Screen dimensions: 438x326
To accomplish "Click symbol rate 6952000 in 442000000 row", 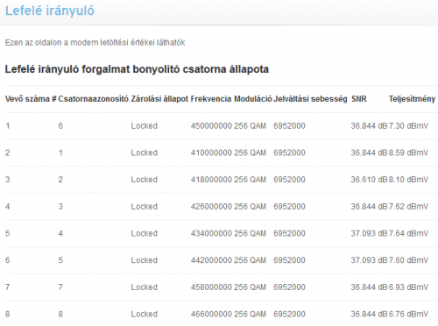I will pyautogui.click(x=289, y=260).
